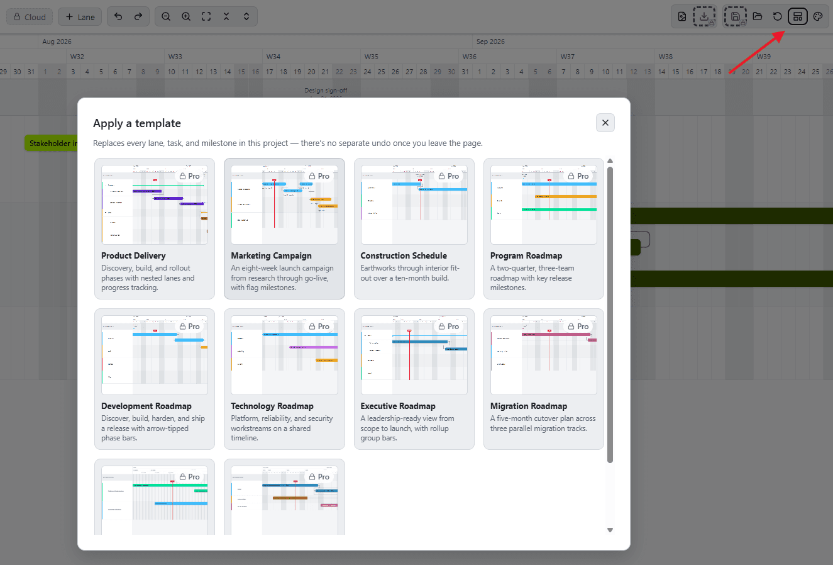Screen dimensions: 833x565
Task: Redo the last undone action
Action: pyautogui.click(x=138, y=16)
